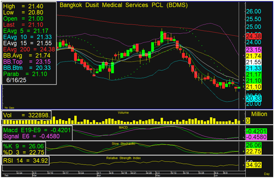275x178 pixels.
Task: Select the 'Parab = 21.10' line
Action: click(25, 74)
